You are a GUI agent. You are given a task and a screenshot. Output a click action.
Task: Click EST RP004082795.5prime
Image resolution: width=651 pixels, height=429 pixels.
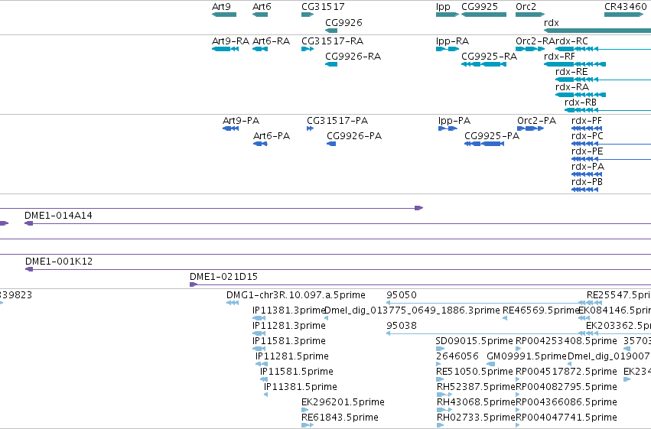518,395
